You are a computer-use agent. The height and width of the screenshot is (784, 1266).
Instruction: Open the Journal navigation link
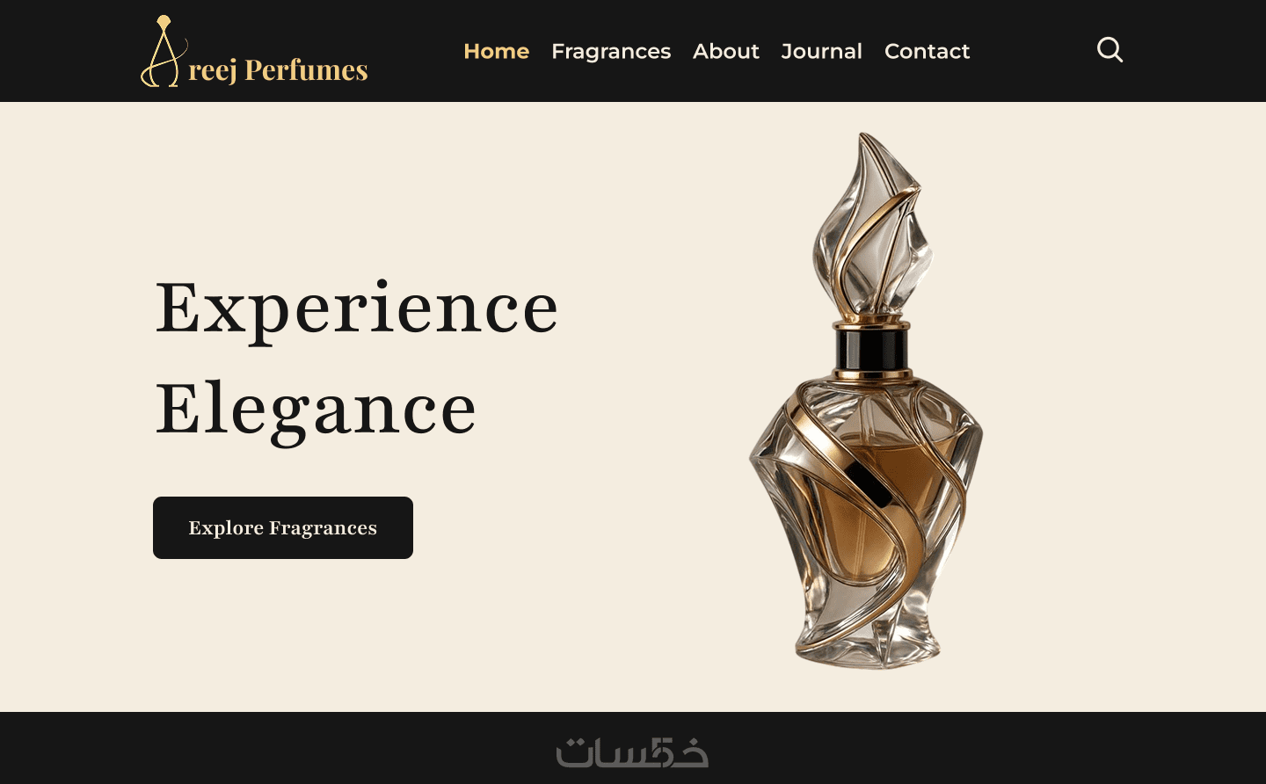tap(822, 51)
